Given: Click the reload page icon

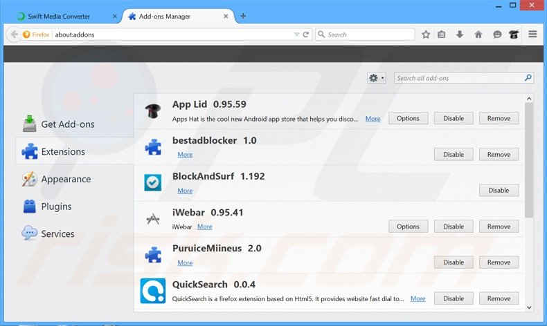Looking at the screenshot, I should [306, 35].
